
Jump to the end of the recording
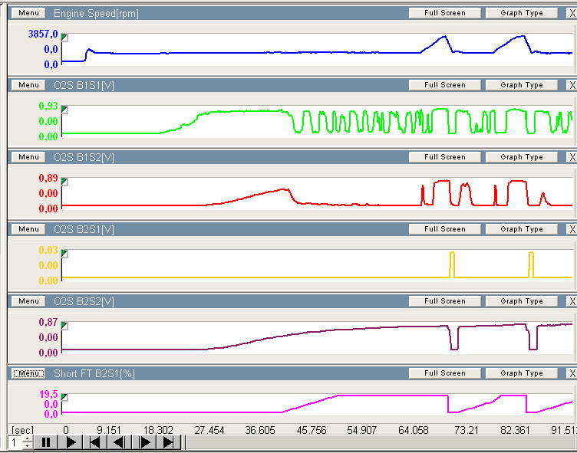click(169, 442)
